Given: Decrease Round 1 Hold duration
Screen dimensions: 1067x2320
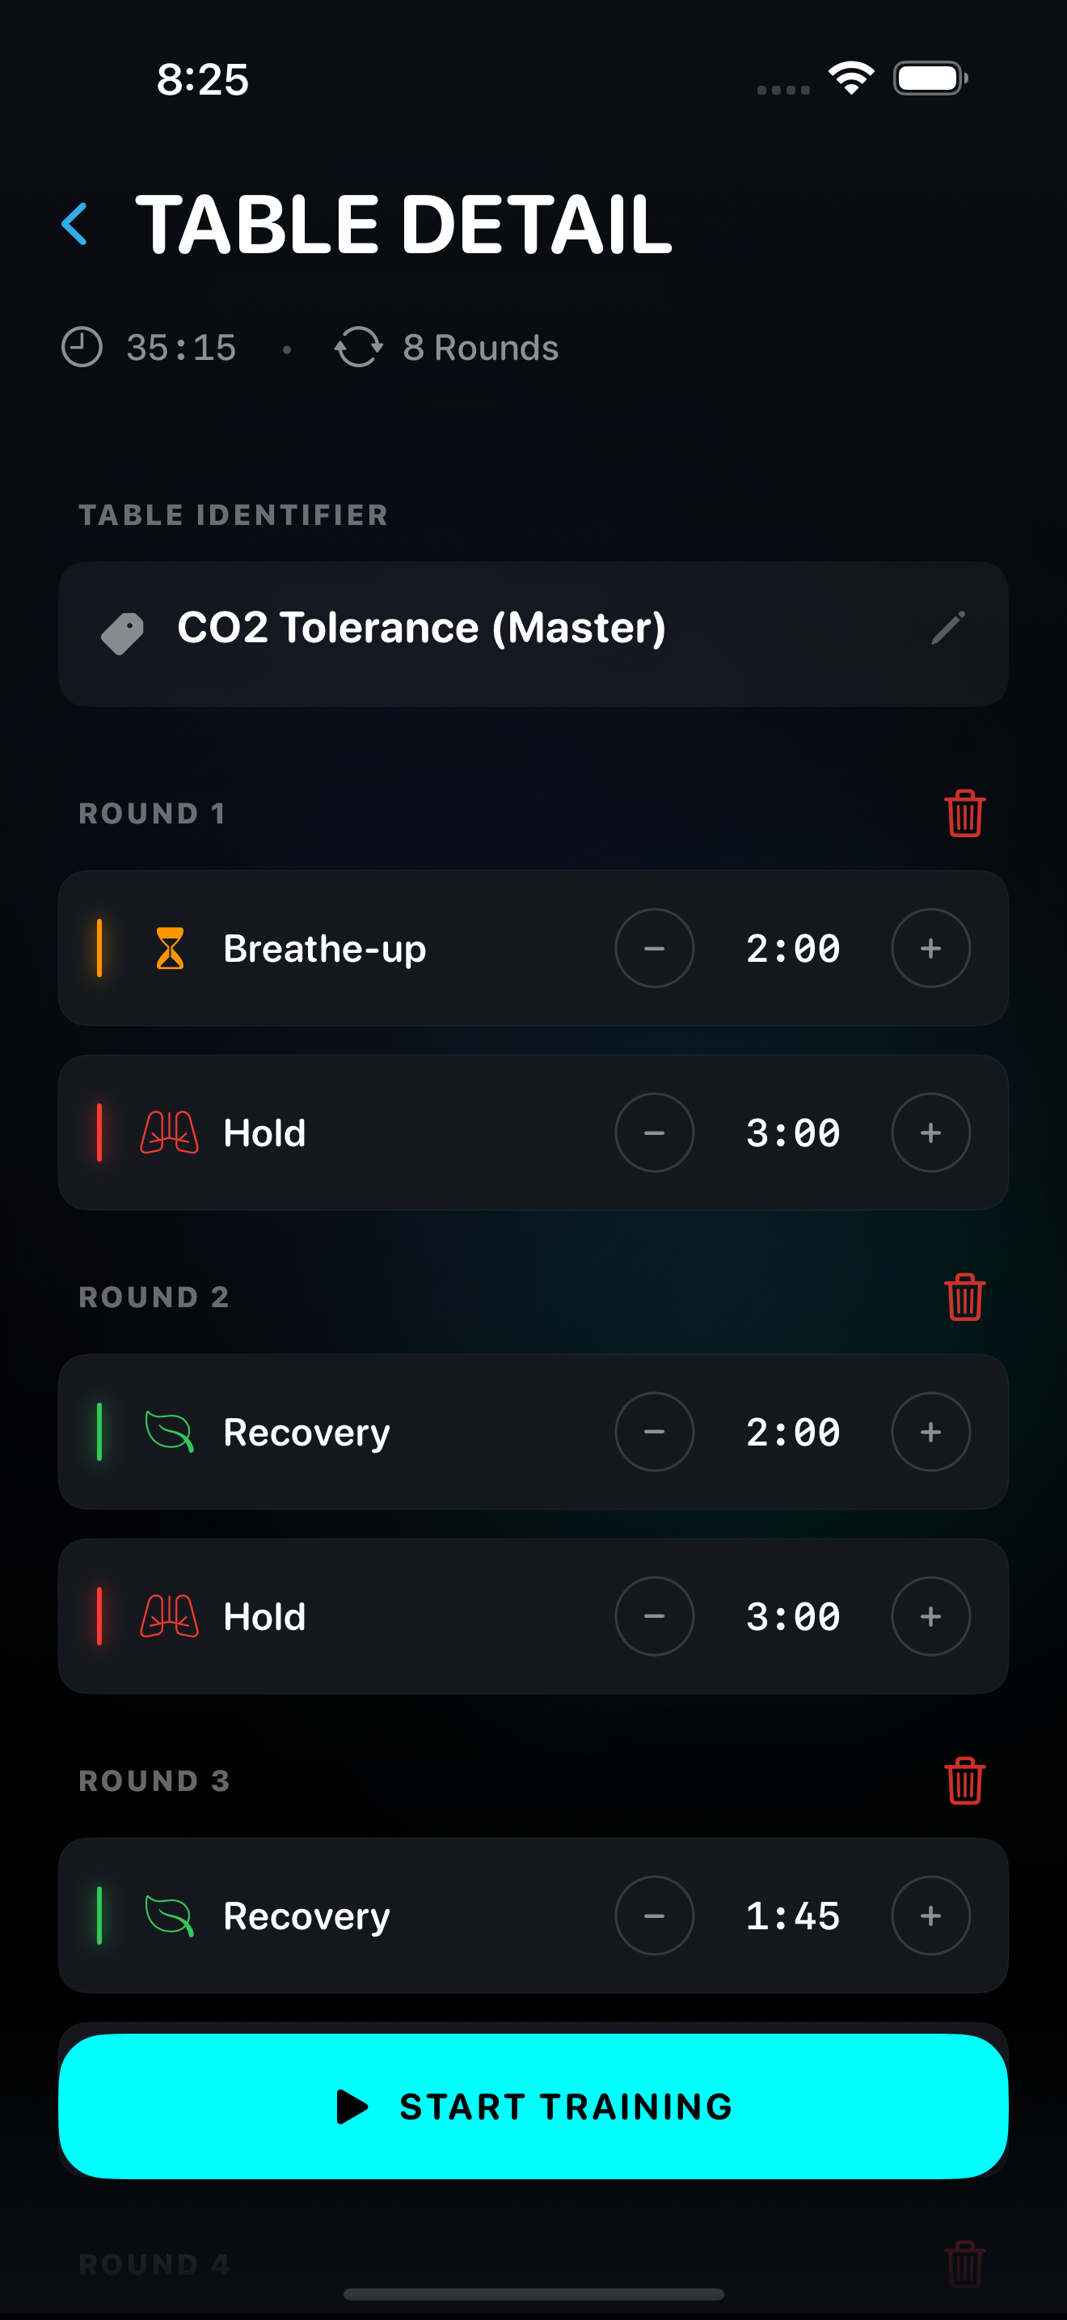Looking at the screenshot, I should [654, 1133].
